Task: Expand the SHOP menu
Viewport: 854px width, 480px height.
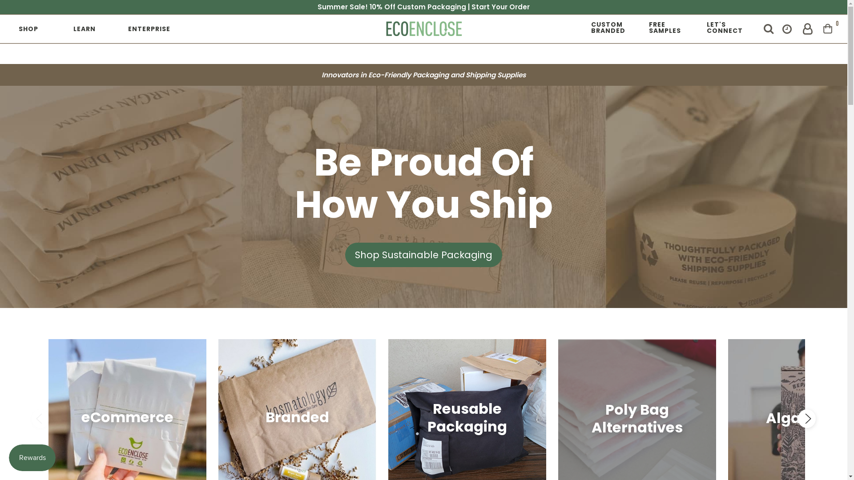Action: tap(28, 29)
